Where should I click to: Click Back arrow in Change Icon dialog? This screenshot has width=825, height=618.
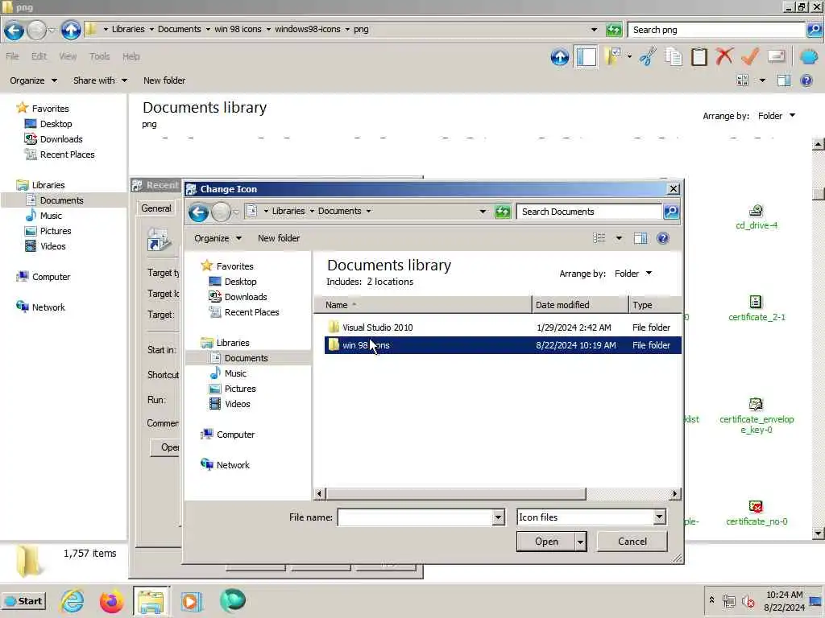(198, 212)
